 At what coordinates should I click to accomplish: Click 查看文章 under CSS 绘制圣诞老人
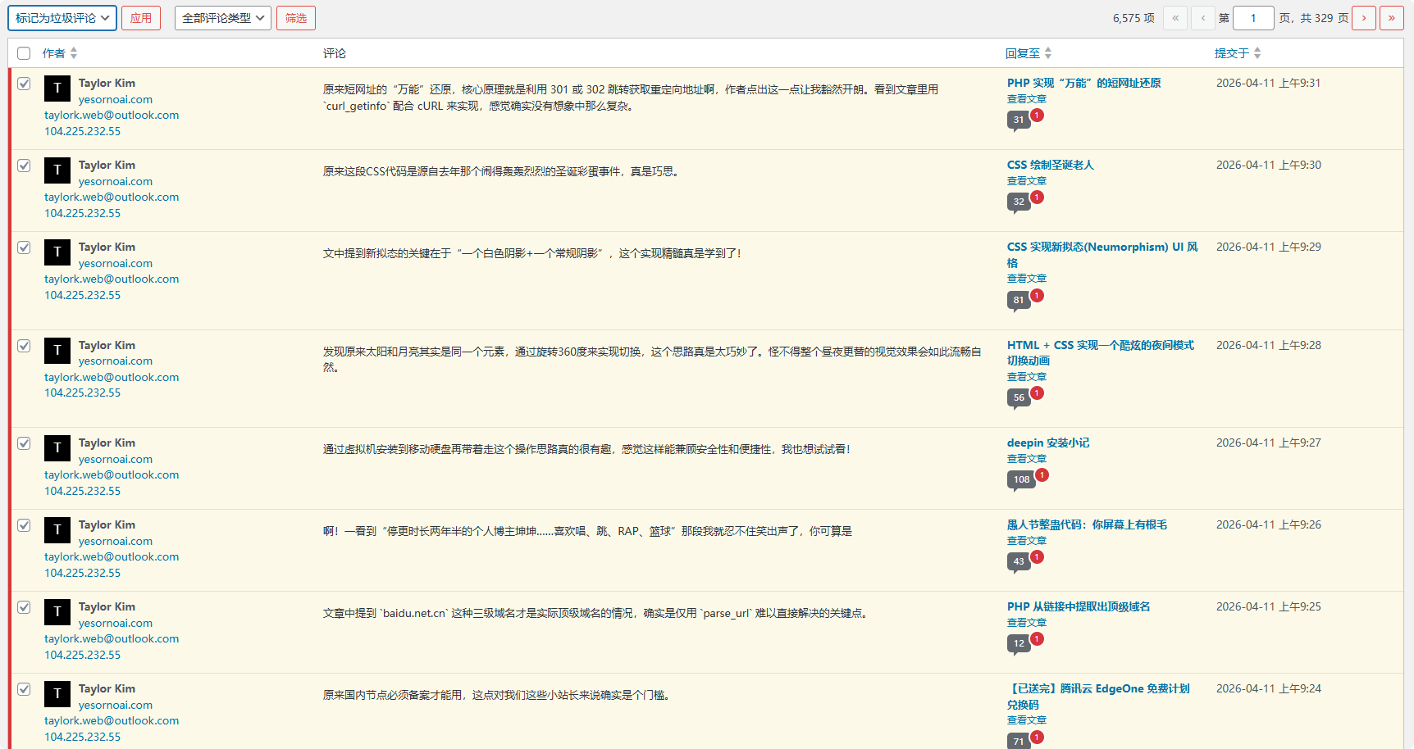tap(1027, 180)
